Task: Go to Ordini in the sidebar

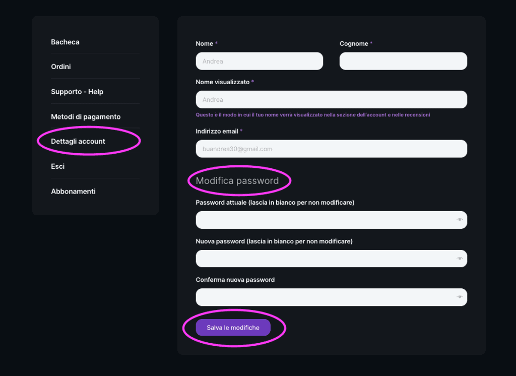Action: [61, 67]
